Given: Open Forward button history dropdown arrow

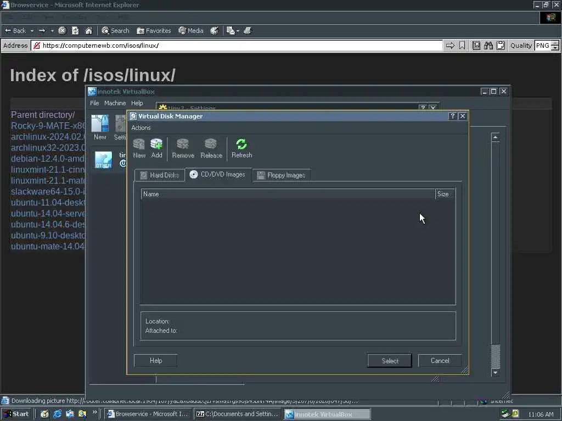Looking at the screenshot, I should point(52,31).
